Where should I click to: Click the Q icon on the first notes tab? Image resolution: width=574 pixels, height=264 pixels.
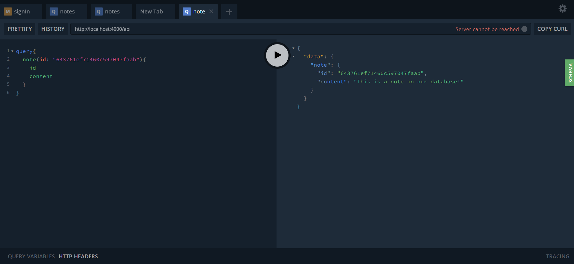point(54,12)
